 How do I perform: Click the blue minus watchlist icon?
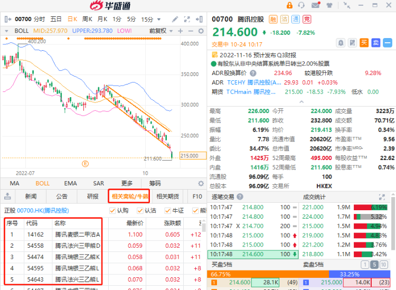pos(388,43)
